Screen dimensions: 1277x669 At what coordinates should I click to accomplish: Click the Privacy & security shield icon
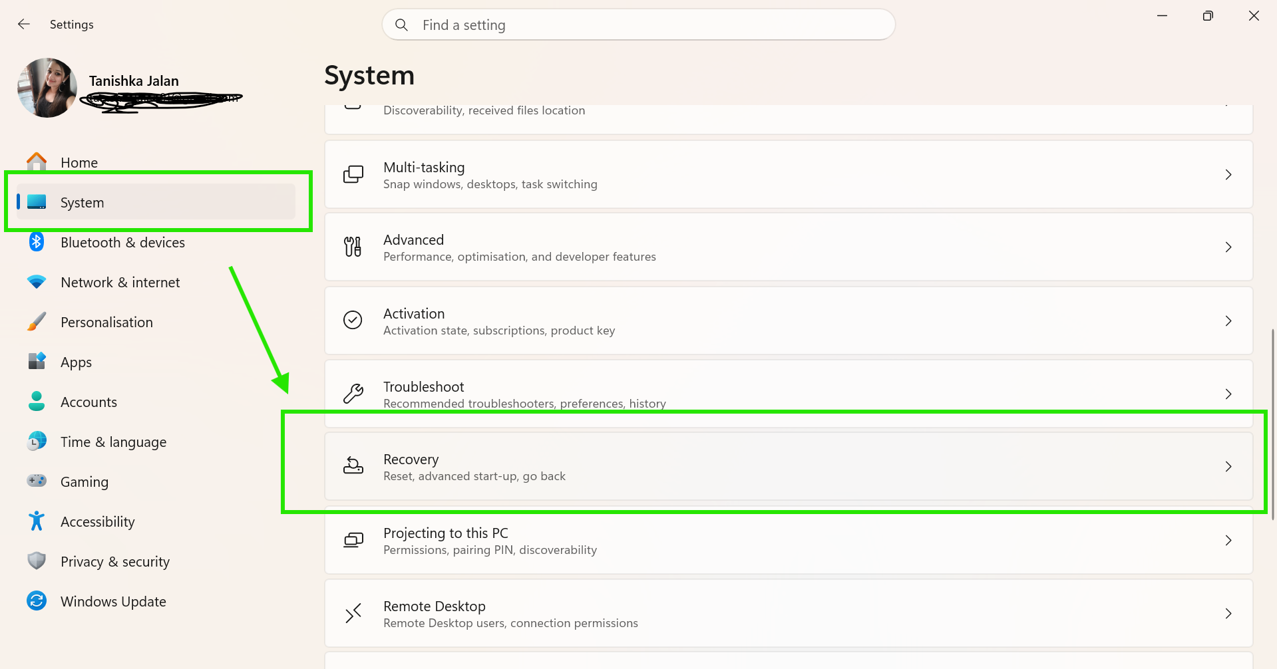37,561
